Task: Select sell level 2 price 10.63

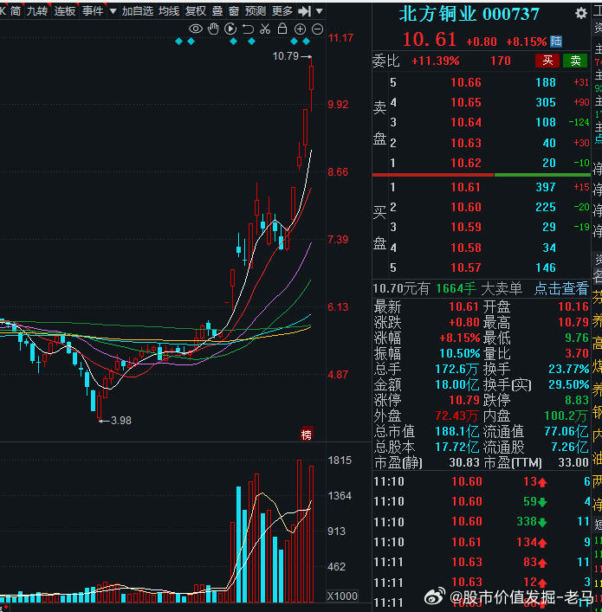Action: [466, 143]
